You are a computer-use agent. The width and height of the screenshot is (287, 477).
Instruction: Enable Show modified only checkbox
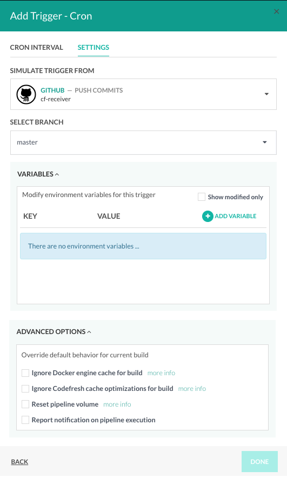[x=202, y=197]
